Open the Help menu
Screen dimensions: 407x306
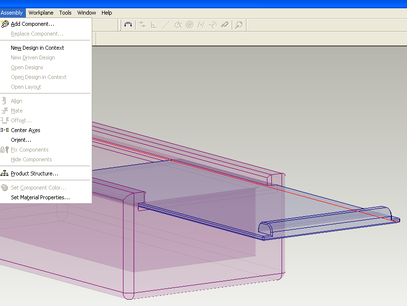click(x=106, y=13)
